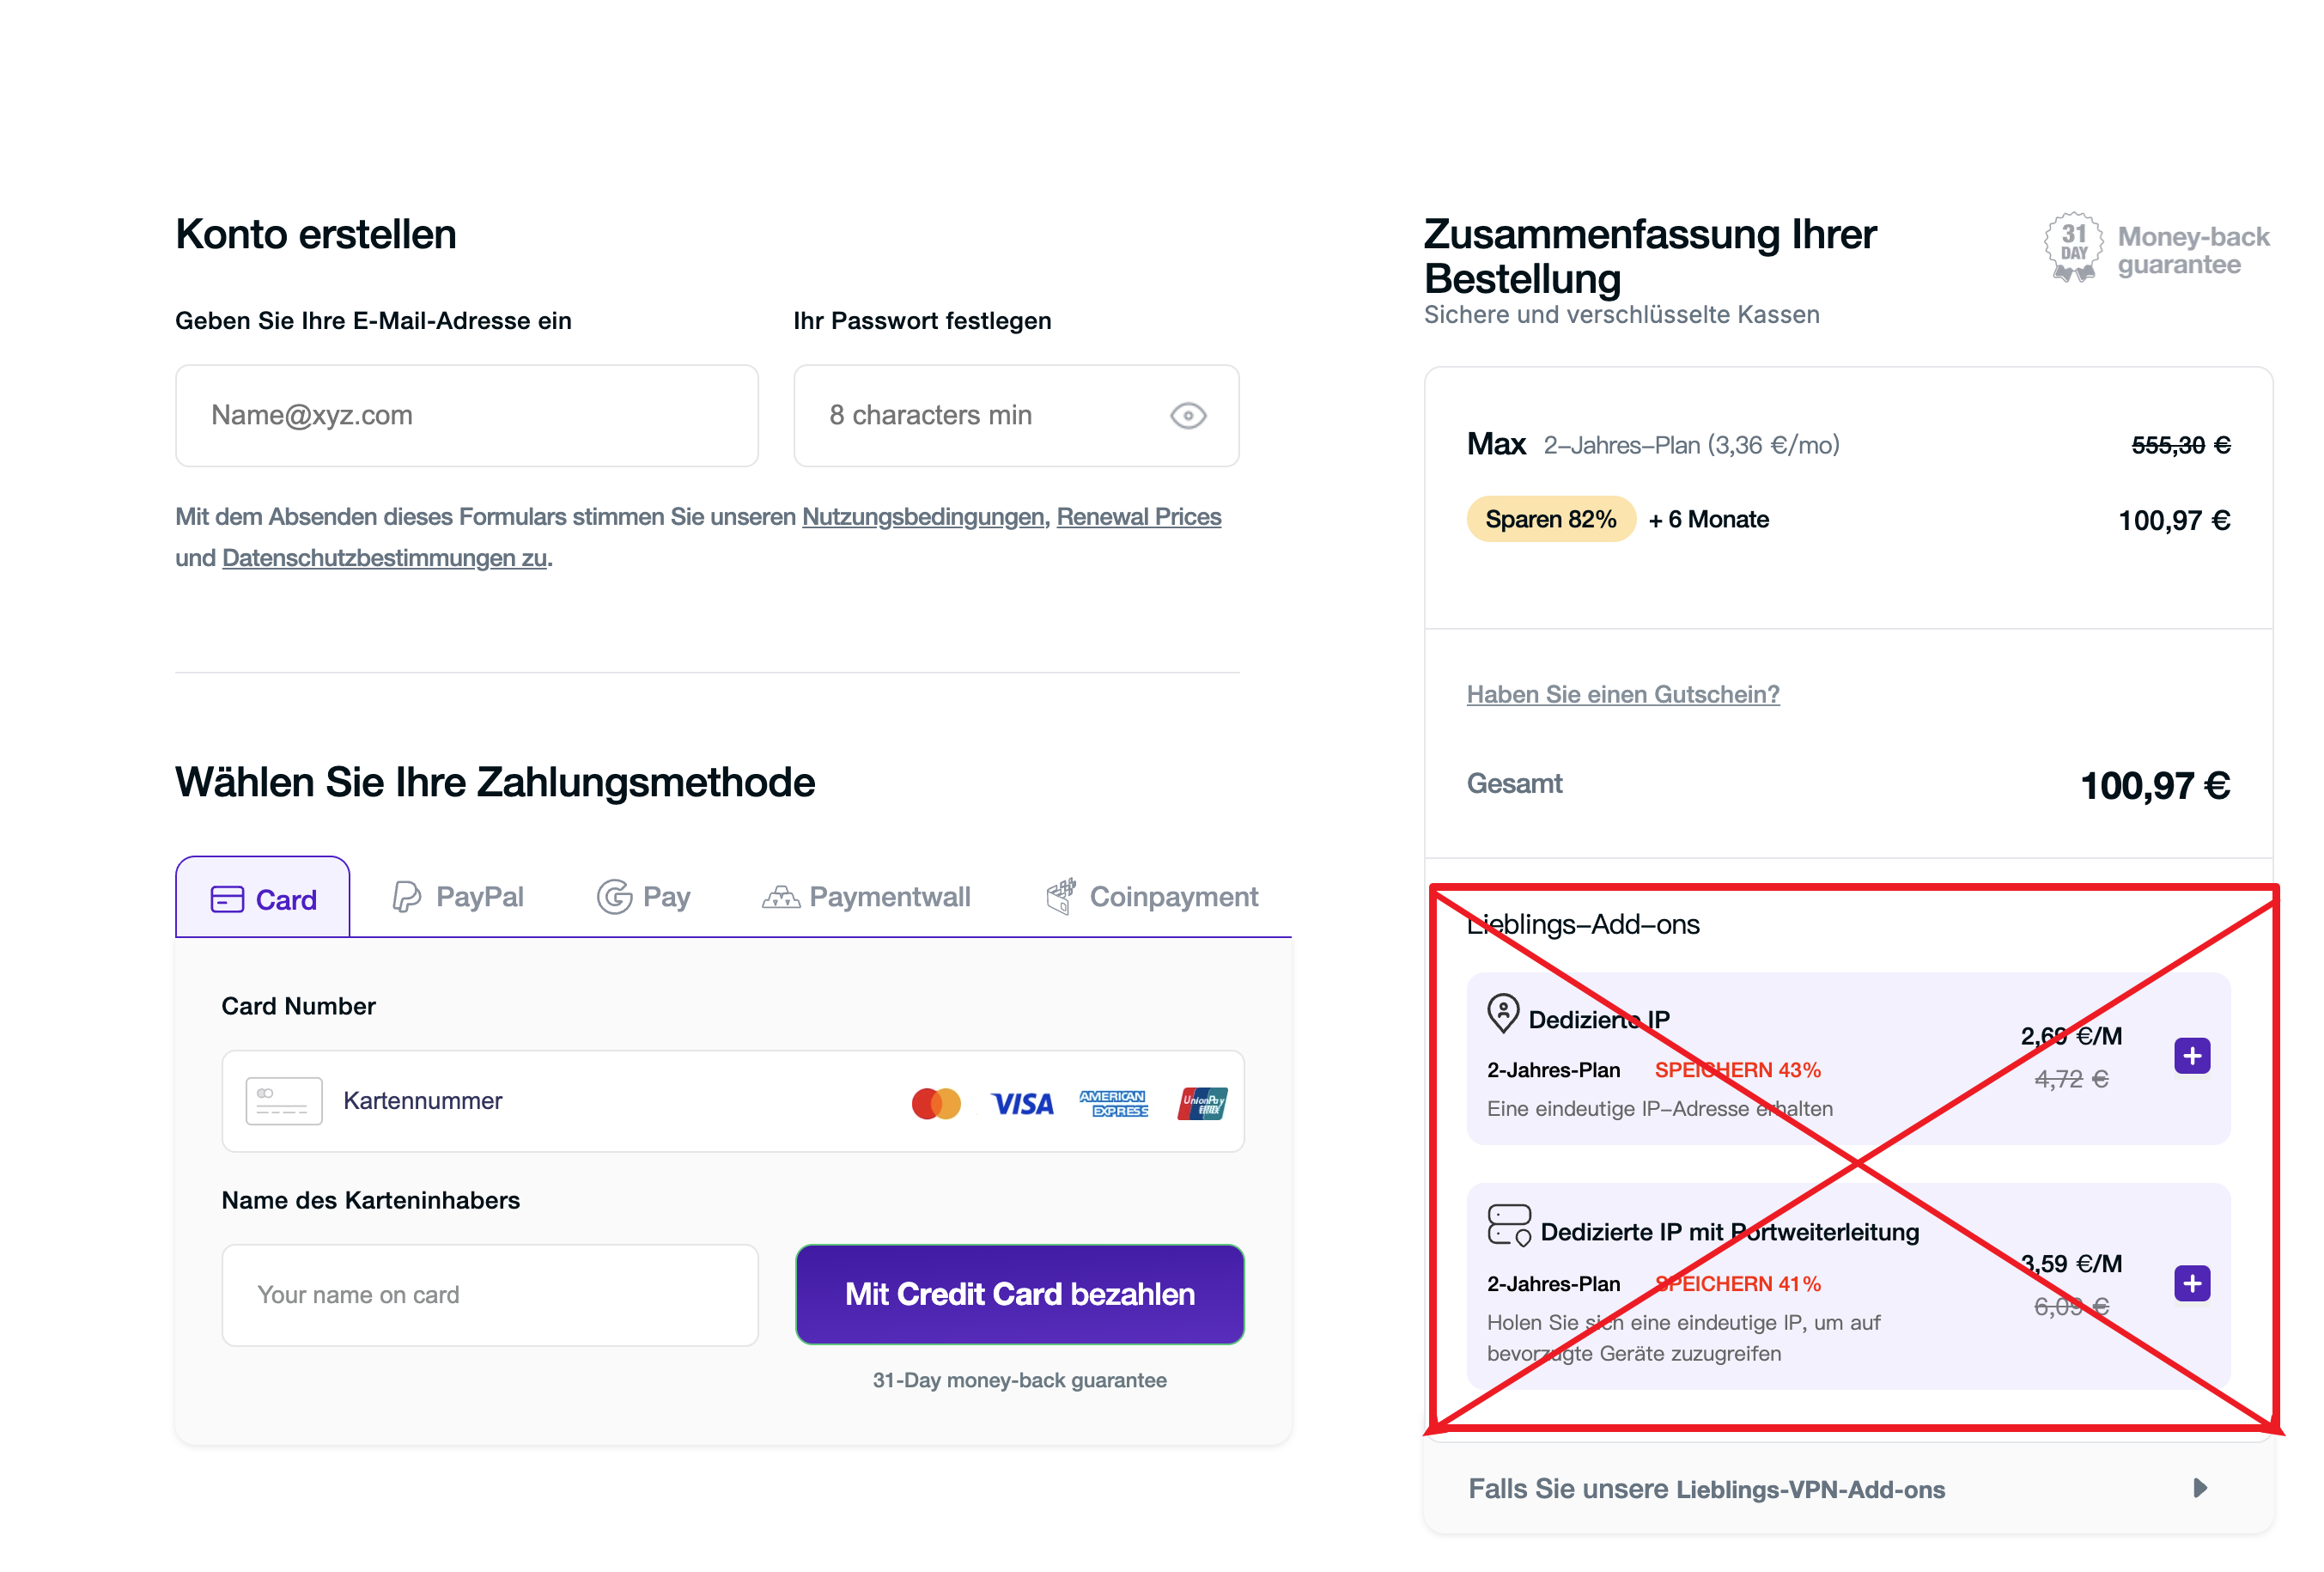Focus the email address input field

coord(466,416)
